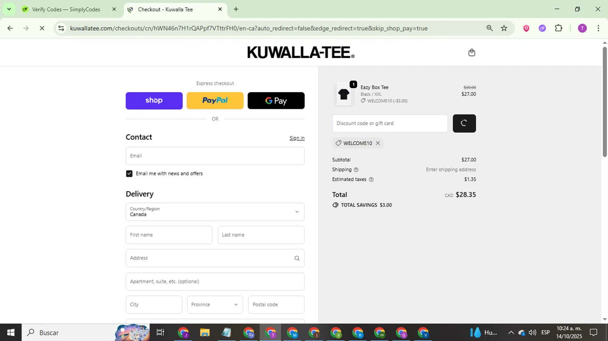This screenshot has height=341, width=608.
Task: Bookmark this page with the star icon
Action: click(x=504, y=28)
